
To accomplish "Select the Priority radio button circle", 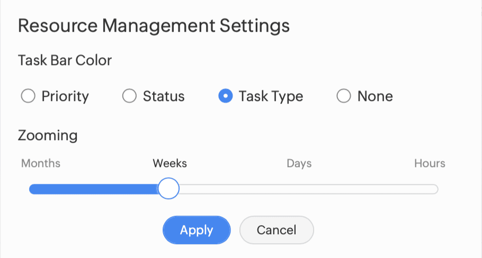I will coord(28,96).
